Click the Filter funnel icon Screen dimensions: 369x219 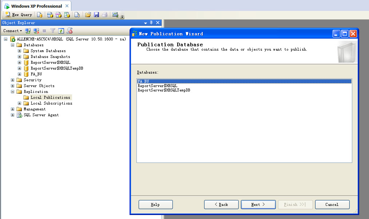click(x=53, y=31)
